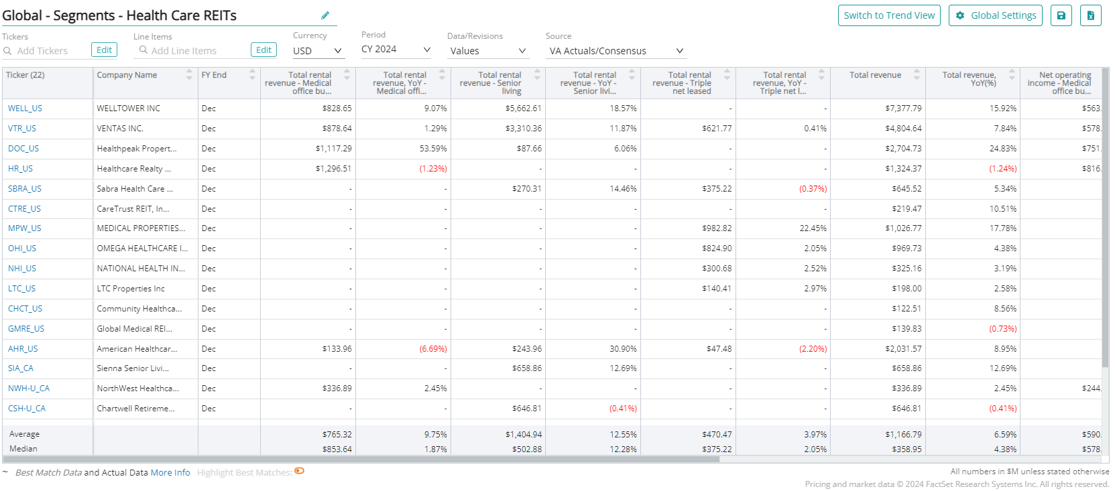Click Edit button next to Line Items
This screenshot has height=491, width=1115.
tap(263, 50)
